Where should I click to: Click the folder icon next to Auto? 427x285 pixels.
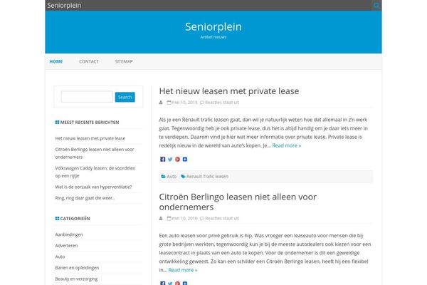tap(164, 177)
